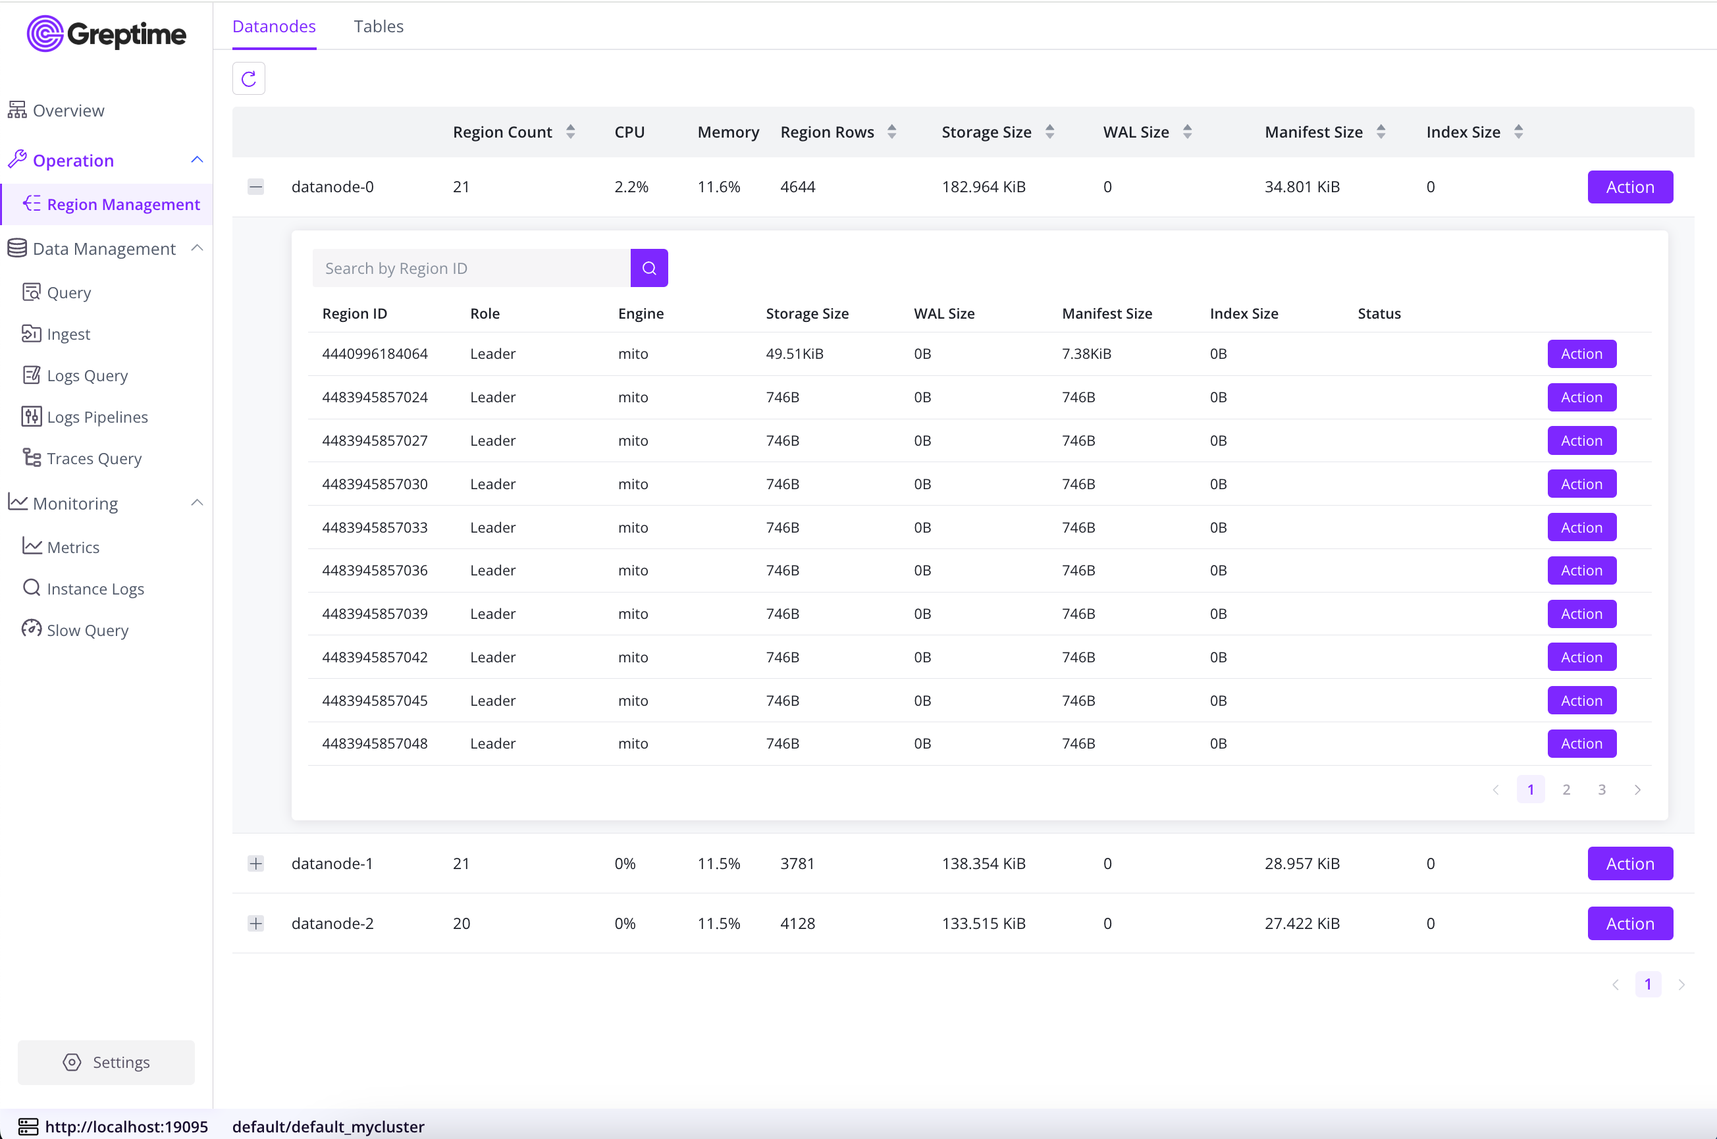Click the refresh datanodes icon

(x=248, y=78)
